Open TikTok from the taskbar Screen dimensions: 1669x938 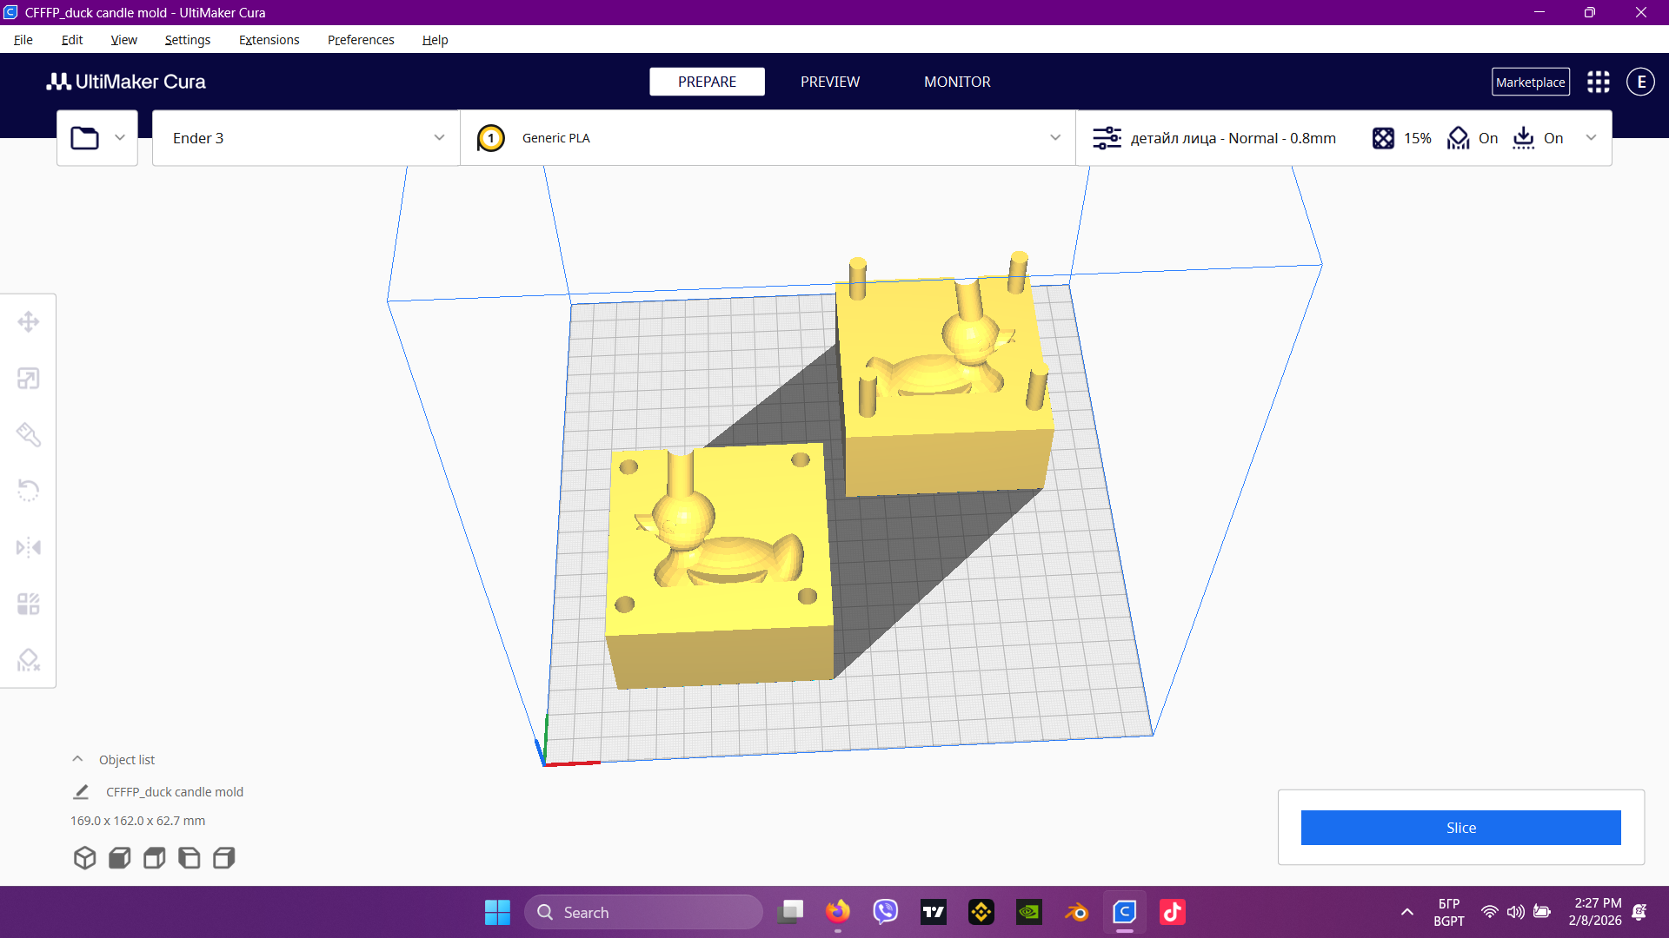point(1173,912)
